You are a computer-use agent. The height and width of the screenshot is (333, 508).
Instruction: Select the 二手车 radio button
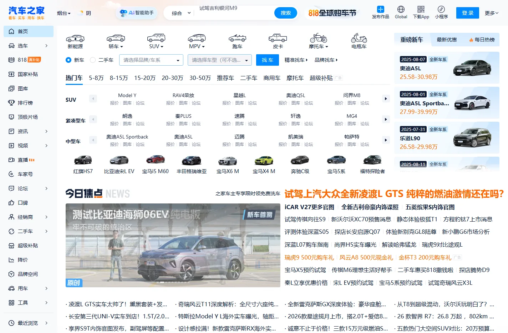93,60
